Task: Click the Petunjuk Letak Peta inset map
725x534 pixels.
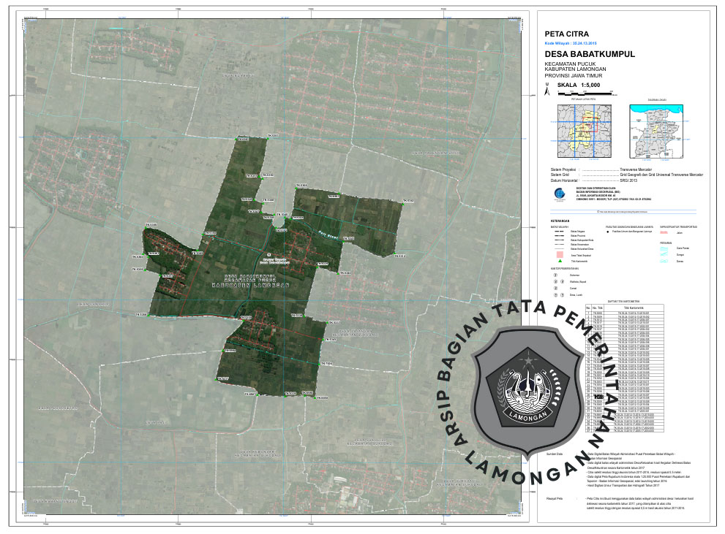Action: (583, 131)
